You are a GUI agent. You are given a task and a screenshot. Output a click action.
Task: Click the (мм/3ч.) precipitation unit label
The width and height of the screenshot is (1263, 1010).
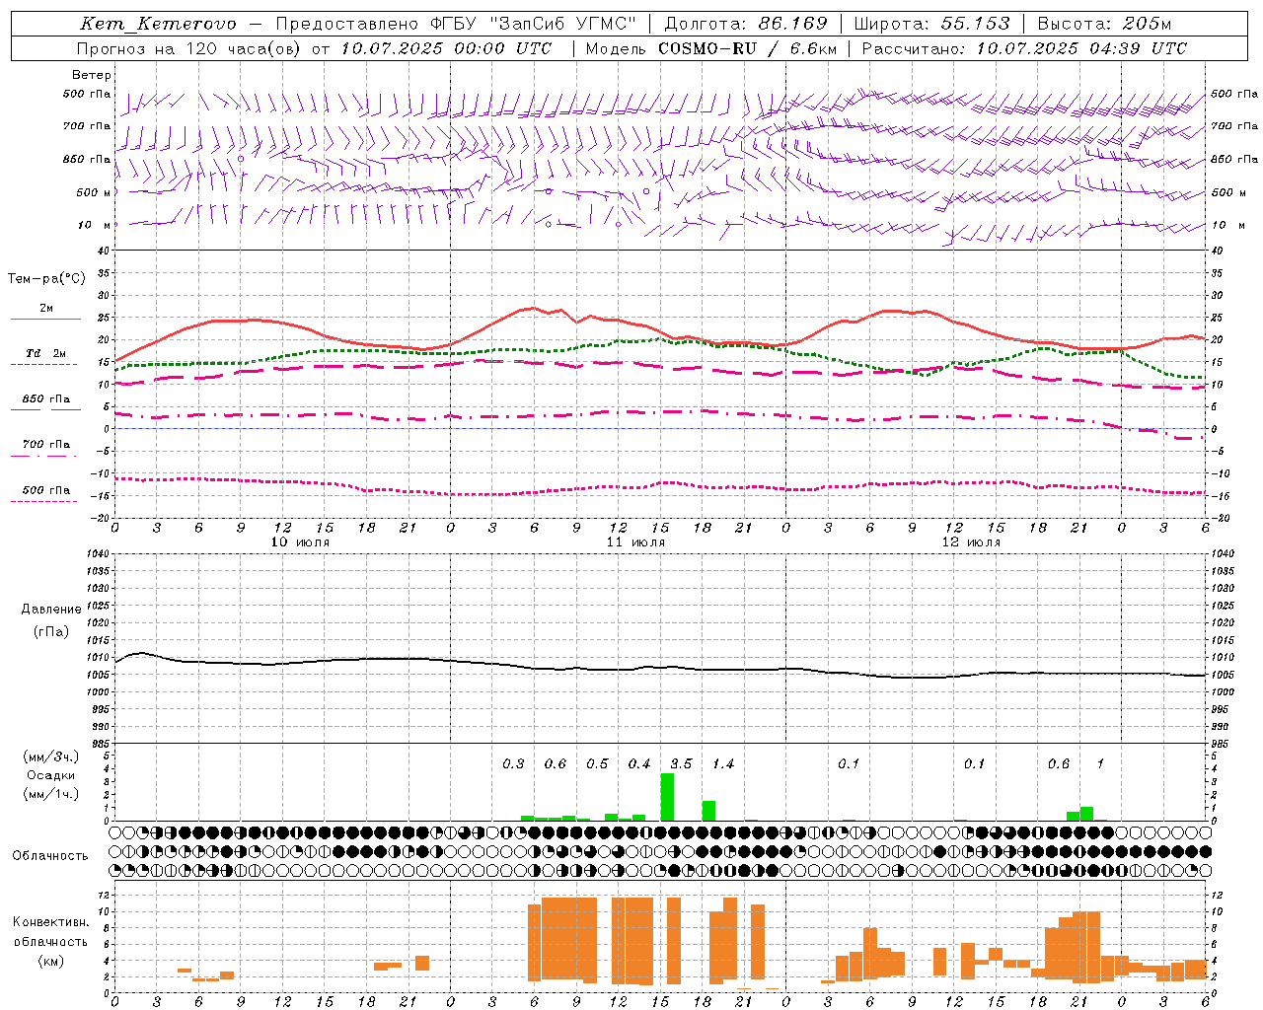50,757
